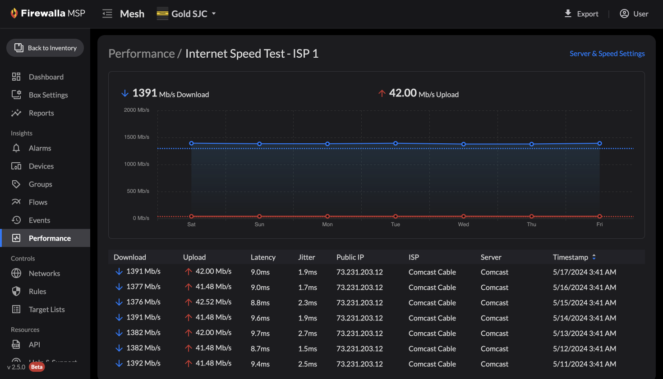Click the User label in header
The image size is (663, 379).
[641, 14]
